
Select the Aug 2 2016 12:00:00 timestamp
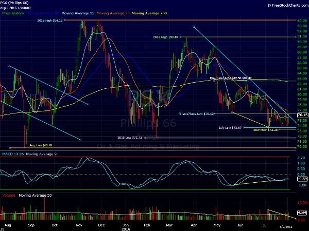click(15, 8)
